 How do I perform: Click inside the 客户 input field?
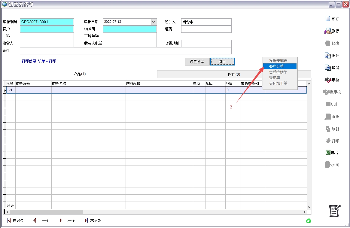47,29
